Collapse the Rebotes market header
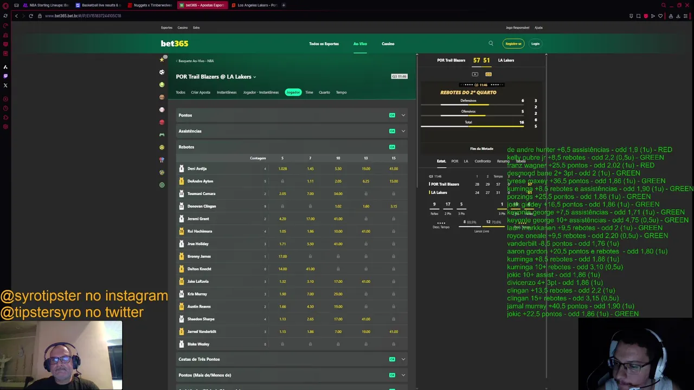The height and width of the screenshot is (390, 694). (293, 147)
